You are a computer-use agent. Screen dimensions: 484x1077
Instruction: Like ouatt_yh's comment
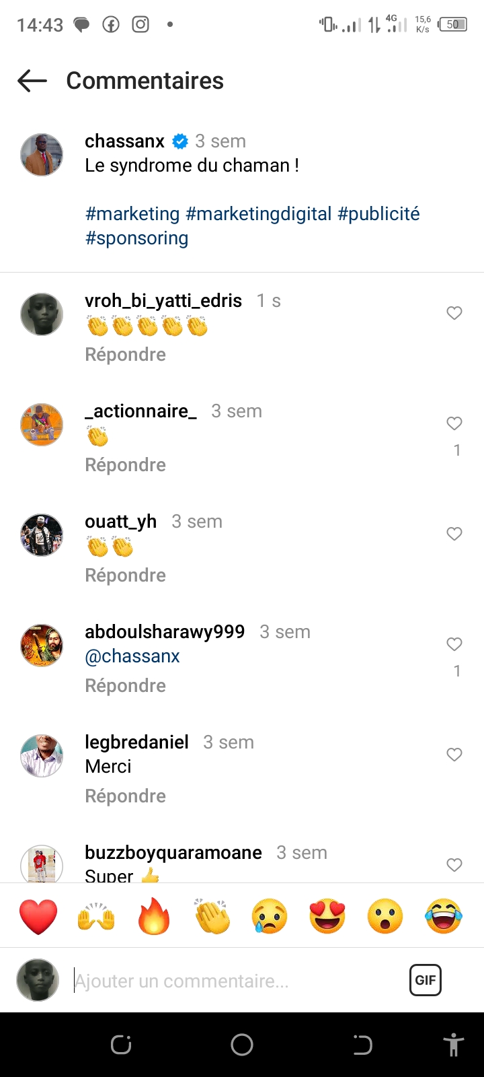coord(454,534)
